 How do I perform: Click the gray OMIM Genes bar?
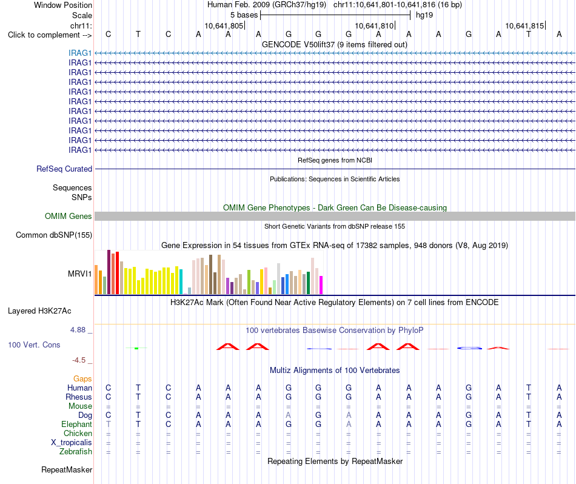click(x=335, y=216)
